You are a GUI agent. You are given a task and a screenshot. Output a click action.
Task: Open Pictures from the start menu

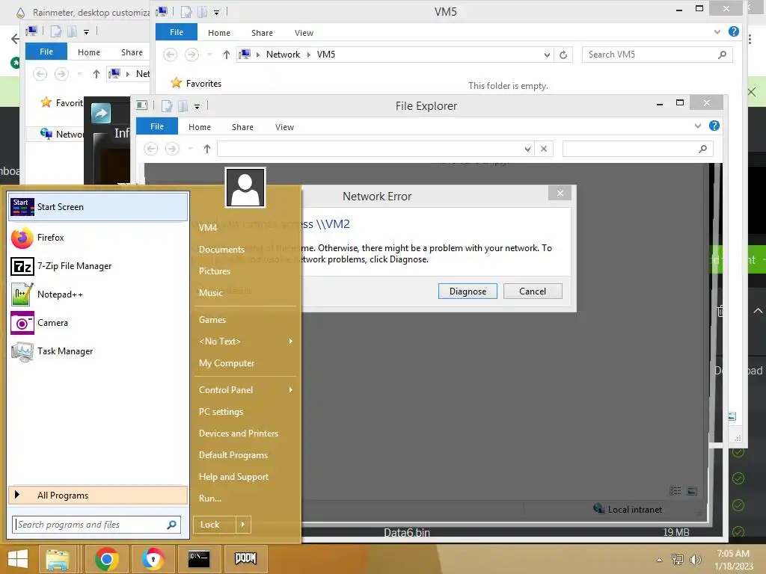tap(245, 271)
